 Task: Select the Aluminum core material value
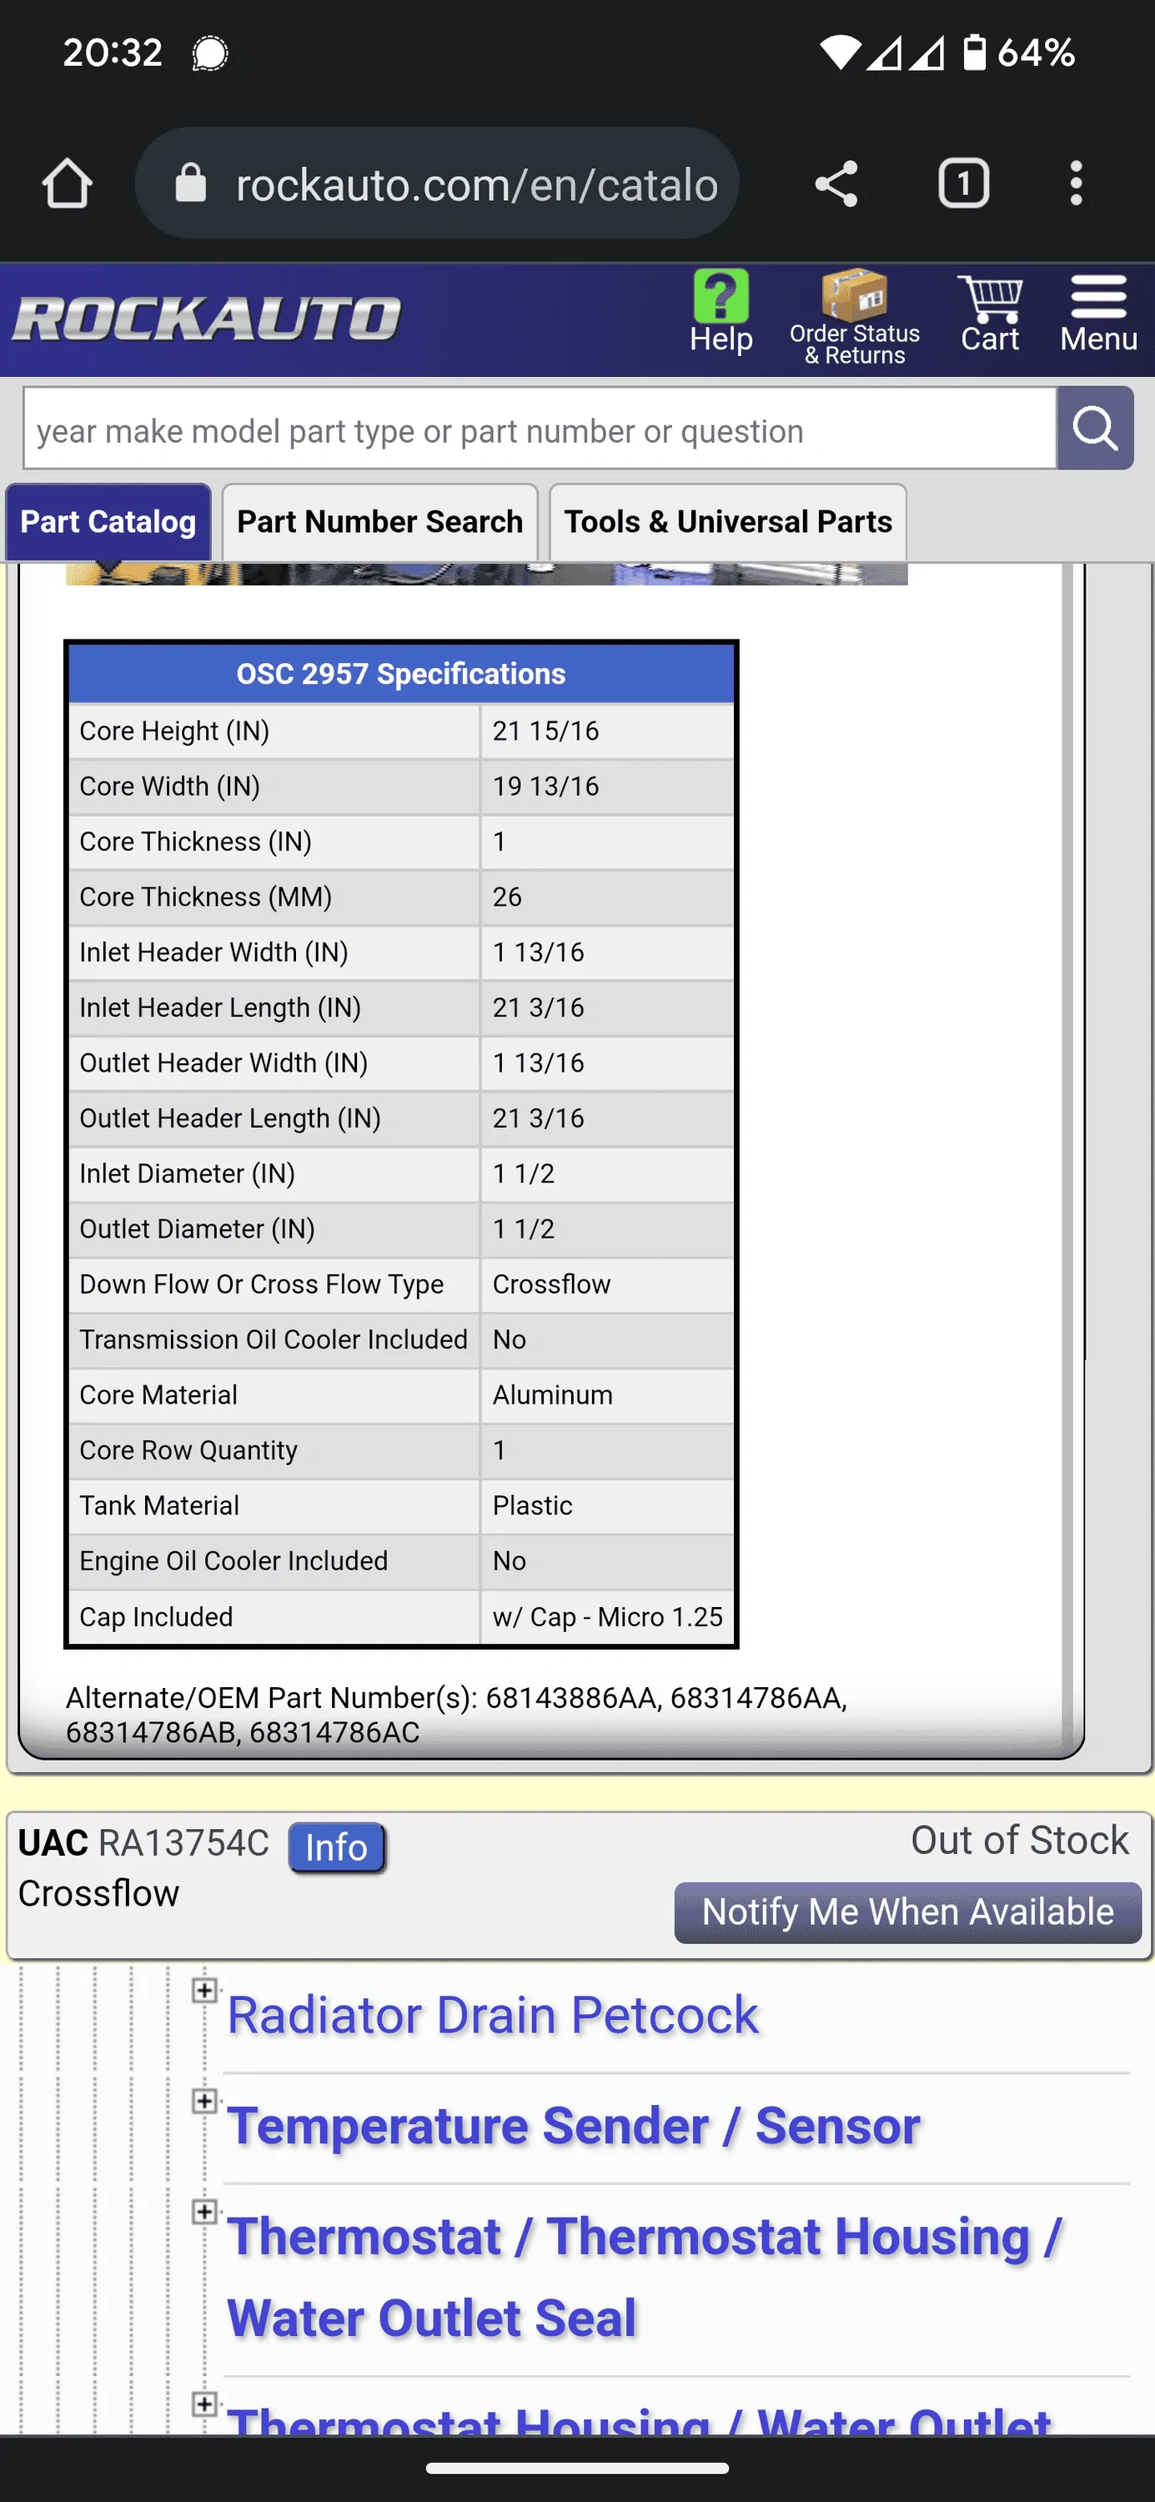pos(553,1394)
